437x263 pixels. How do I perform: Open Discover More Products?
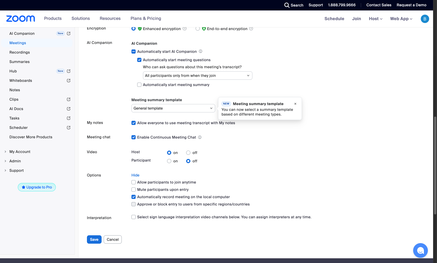pyautogui.click(x=31, y=137)
